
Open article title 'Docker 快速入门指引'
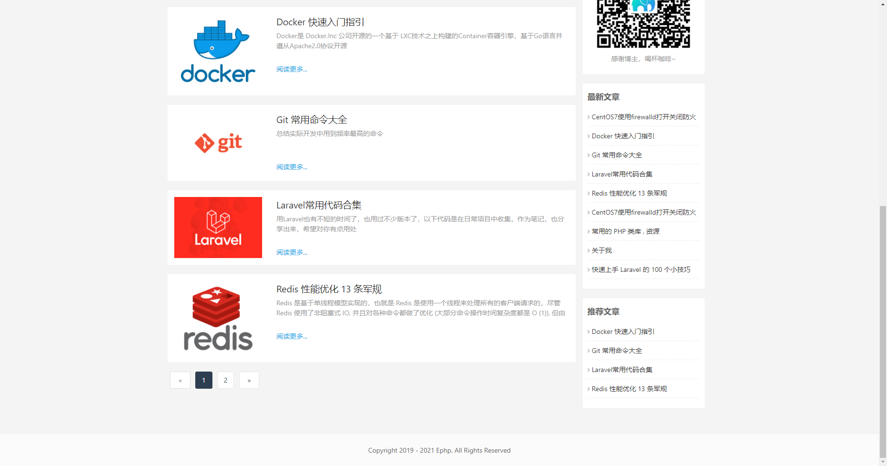(320, 22)
